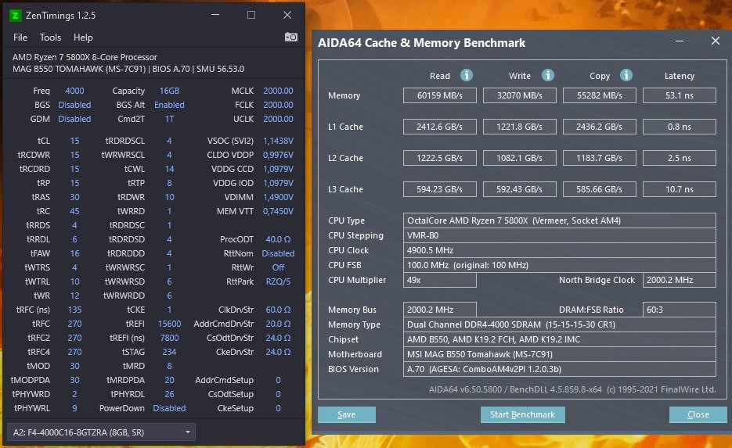Screen dimensions: 732x448
Task: Click the info icon next to Copy
Action: click(626, 75)
